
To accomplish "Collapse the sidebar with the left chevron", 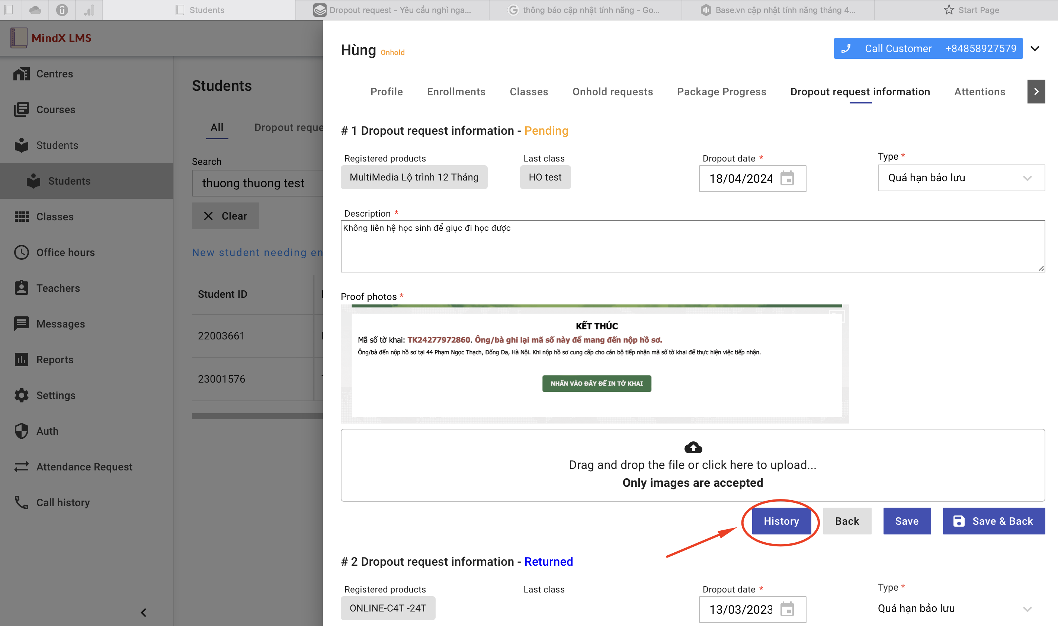I will click(143, 612).
